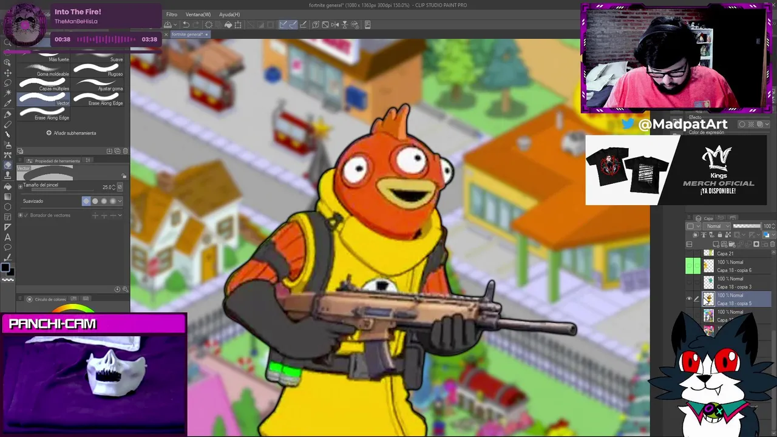The height and width of the screenshot is (437, 777).
Task: Toggle visibility of Capa 18 - copia 3
Action: [x=689, y=282]
